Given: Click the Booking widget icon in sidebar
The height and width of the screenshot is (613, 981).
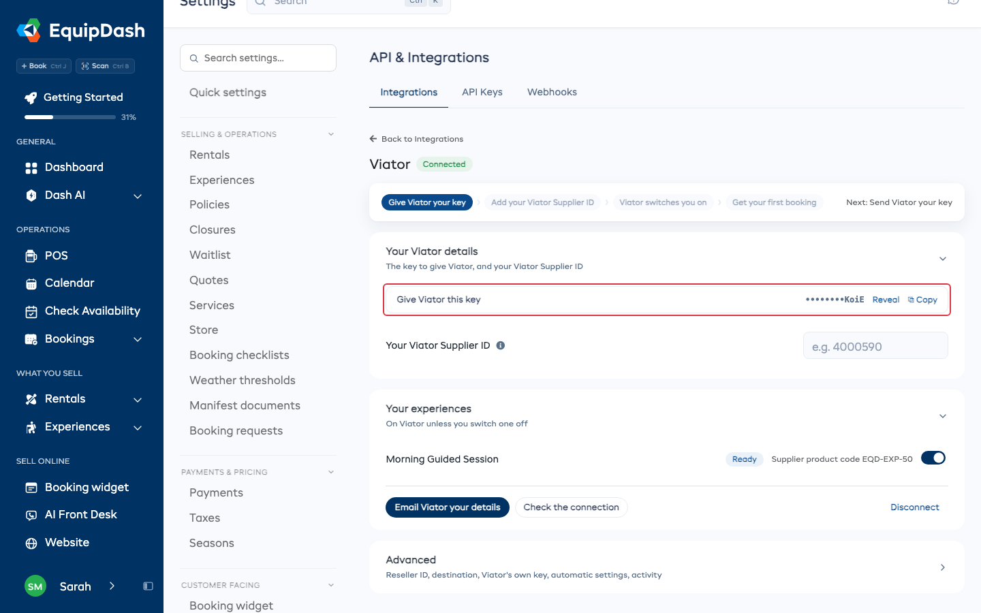Looking at the screenshot, I should [x=31, y=488].
